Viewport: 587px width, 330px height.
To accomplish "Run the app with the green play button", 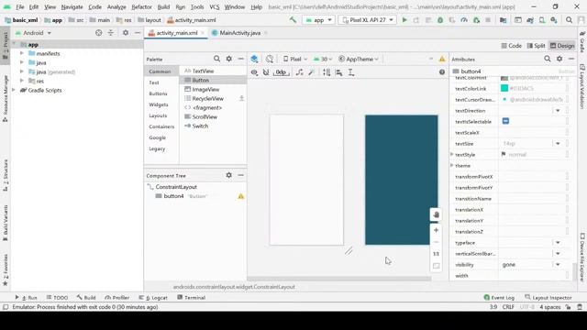I will click(404, 20).
